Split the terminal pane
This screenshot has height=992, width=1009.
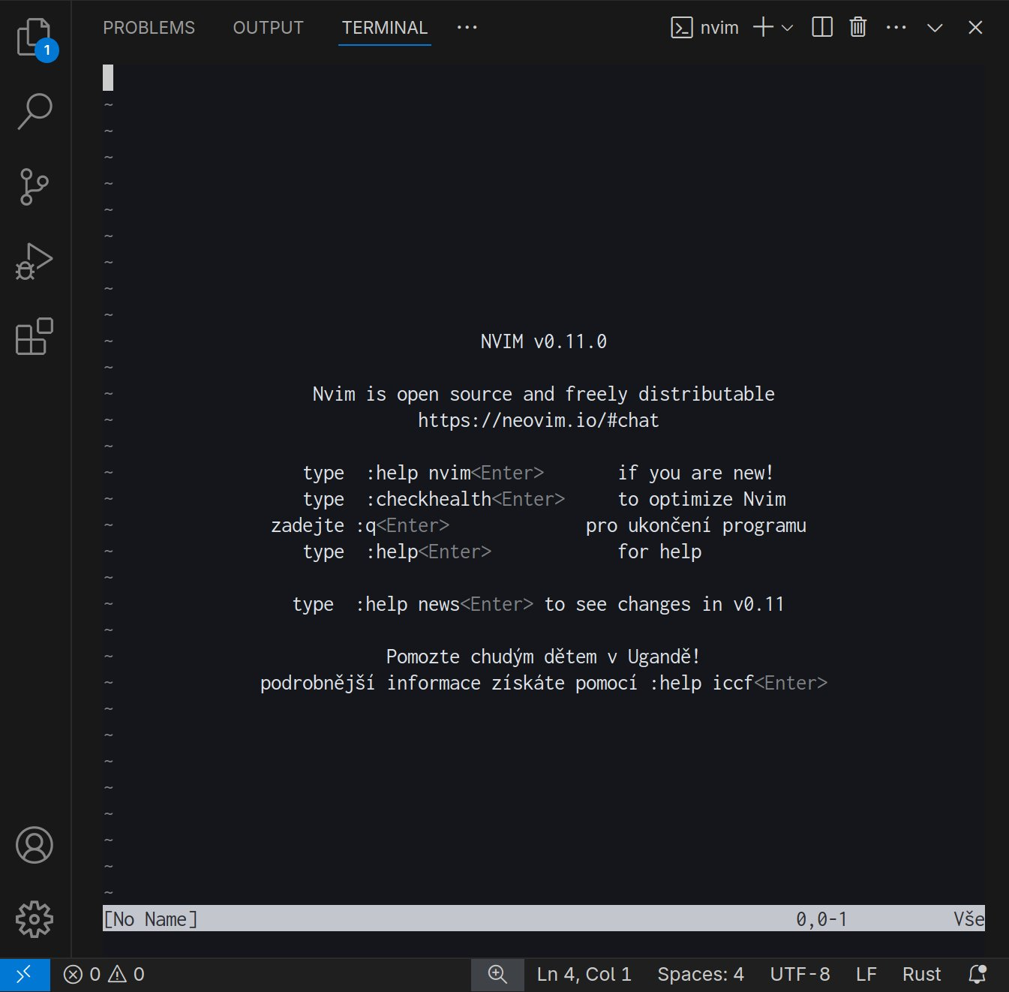click(x=822, y=28)
